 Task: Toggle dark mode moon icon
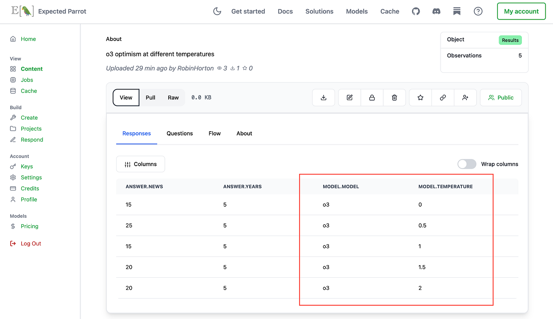[x=217, y=11]
